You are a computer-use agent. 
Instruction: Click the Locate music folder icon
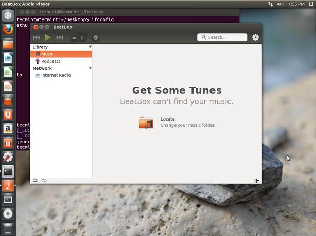pos(146,122)
